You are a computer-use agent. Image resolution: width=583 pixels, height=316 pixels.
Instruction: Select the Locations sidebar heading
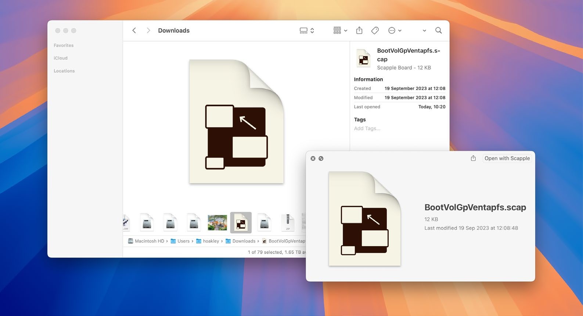click(64, 71)
